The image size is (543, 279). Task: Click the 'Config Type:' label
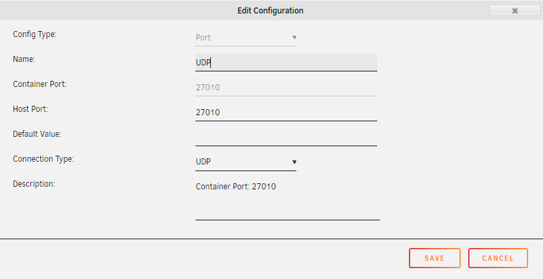tap(34, 34)
